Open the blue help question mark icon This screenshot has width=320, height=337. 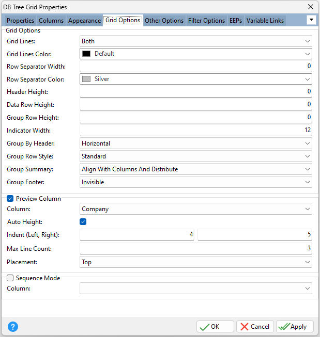tap(13, 327)
